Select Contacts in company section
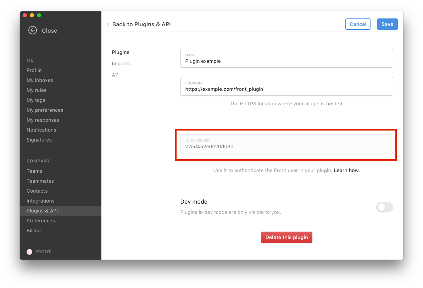 pos(37,191)
